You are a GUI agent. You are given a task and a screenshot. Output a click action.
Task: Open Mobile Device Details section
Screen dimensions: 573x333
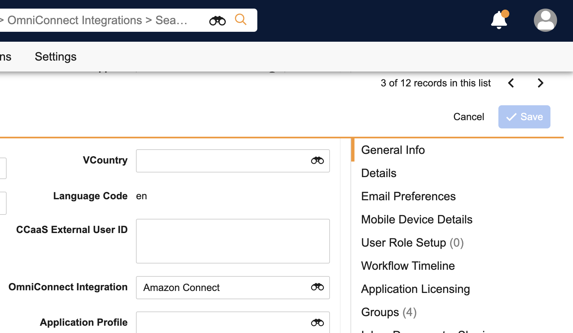point(417,219)
